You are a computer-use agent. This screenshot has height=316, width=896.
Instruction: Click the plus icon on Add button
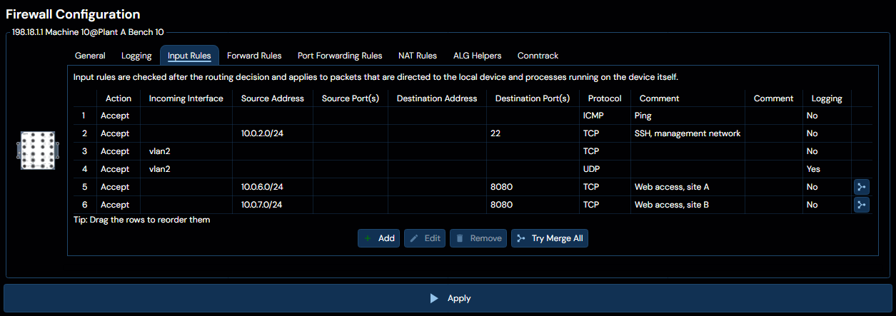pyautogui.click(x=368, y=238)
